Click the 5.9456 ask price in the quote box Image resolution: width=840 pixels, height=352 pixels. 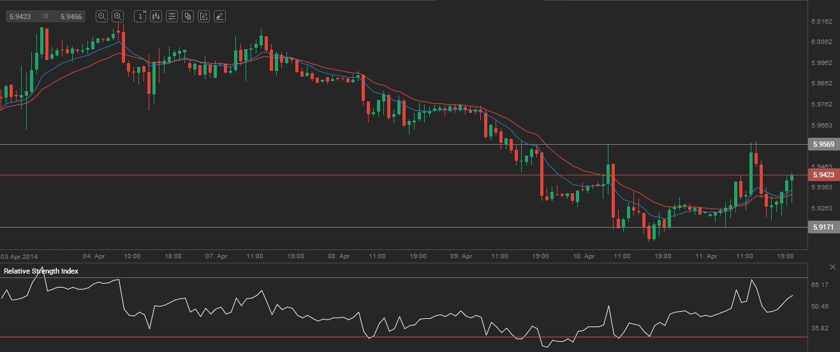click(x=71, y=17)
